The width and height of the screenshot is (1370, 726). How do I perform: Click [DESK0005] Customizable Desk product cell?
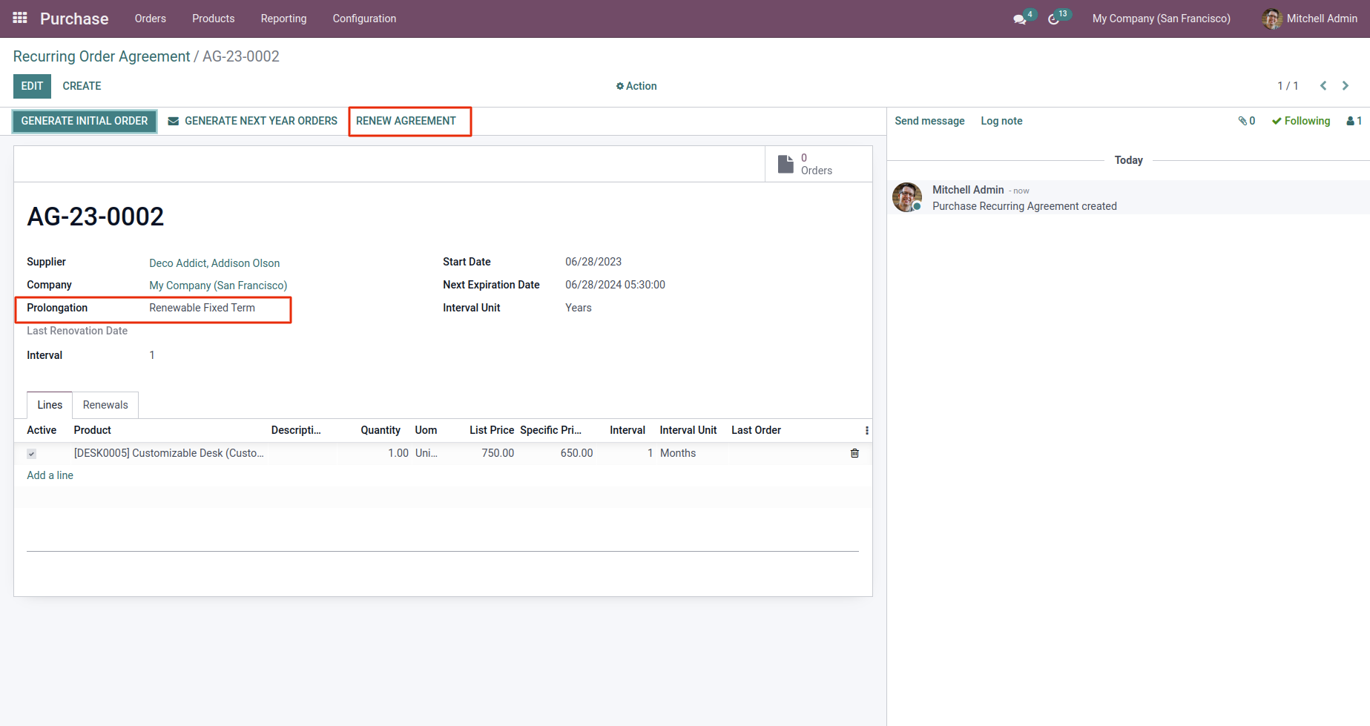click(168, 453)
